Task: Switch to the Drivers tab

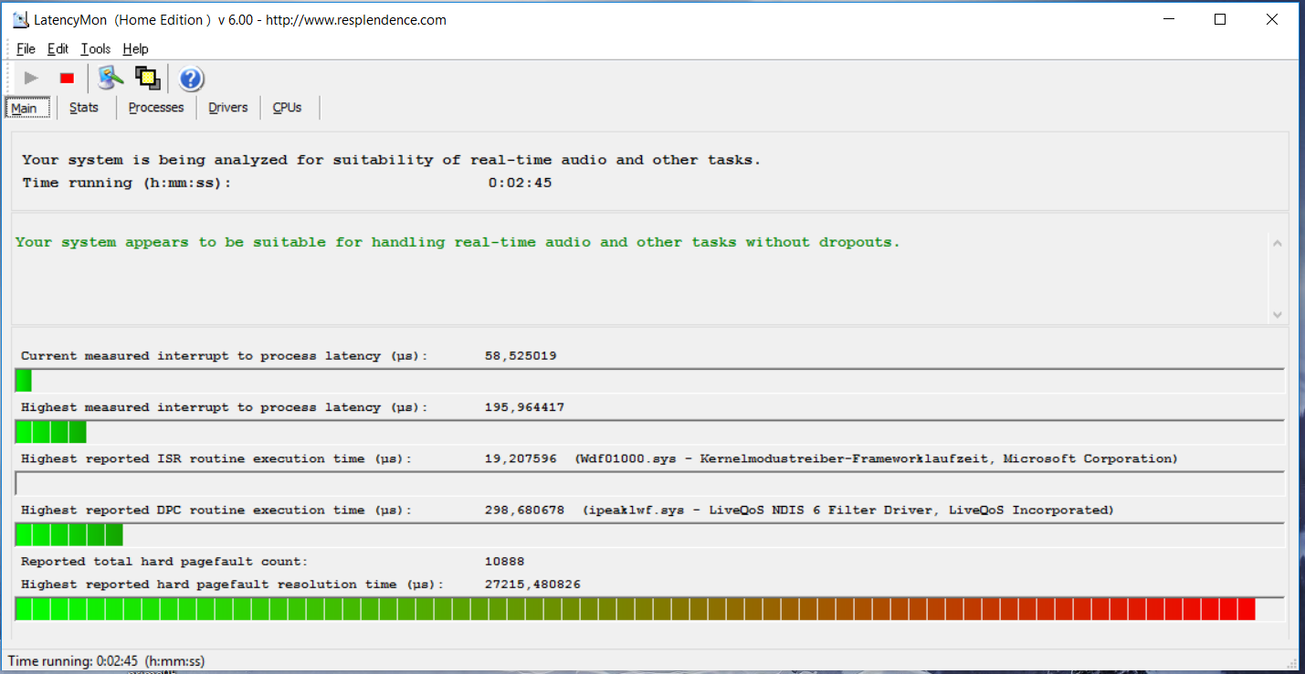Action: click(x=227, y=108)
